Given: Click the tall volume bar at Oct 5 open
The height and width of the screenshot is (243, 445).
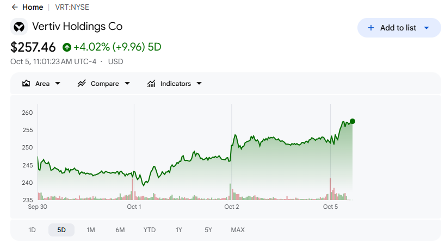Looking at the screenshot, I should pyautogui.click(x=330, y=189).
